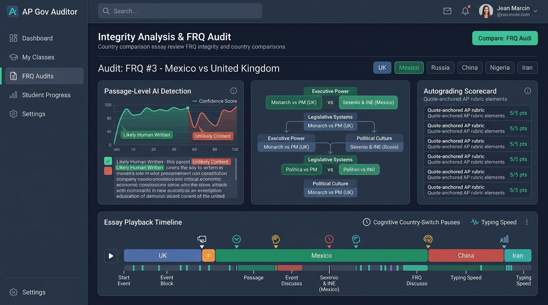The width and height of the screenshot is (548, 305).
Task: Click the orange head marker above Event Discusss
Action: pyautogui.click(x=276, y=239)
